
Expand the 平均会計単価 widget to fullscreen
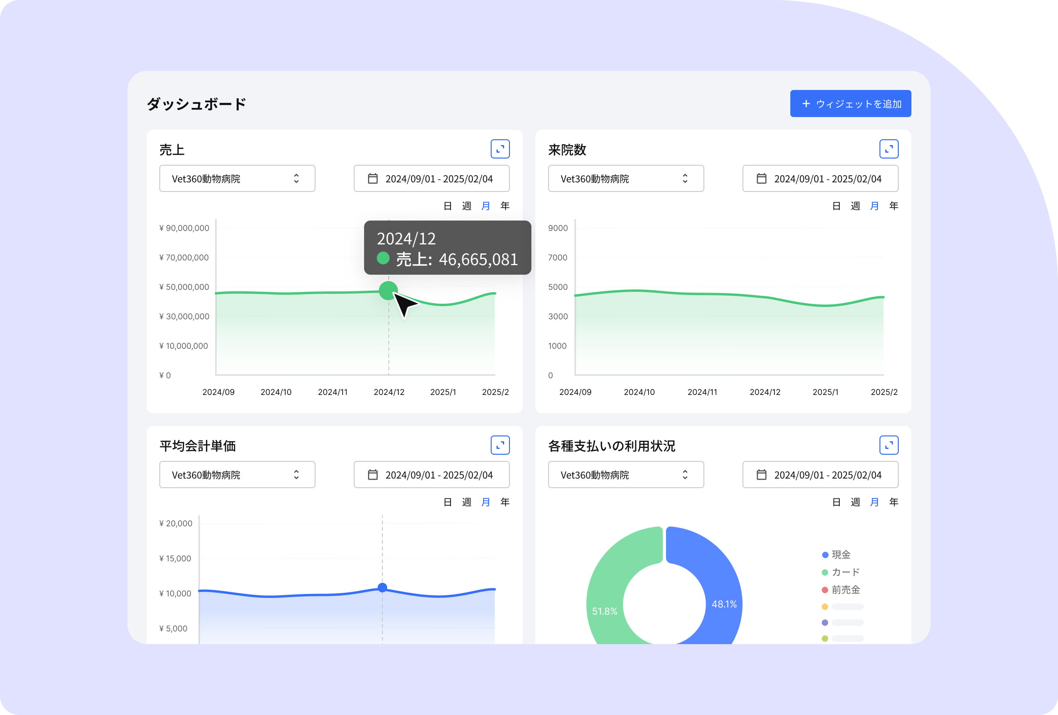point(500,445)
